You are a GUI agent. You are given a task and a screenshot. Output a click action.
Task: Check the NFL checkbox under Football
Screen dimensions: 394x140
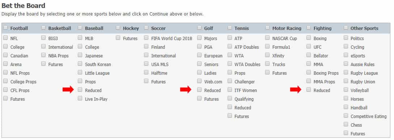5,38
